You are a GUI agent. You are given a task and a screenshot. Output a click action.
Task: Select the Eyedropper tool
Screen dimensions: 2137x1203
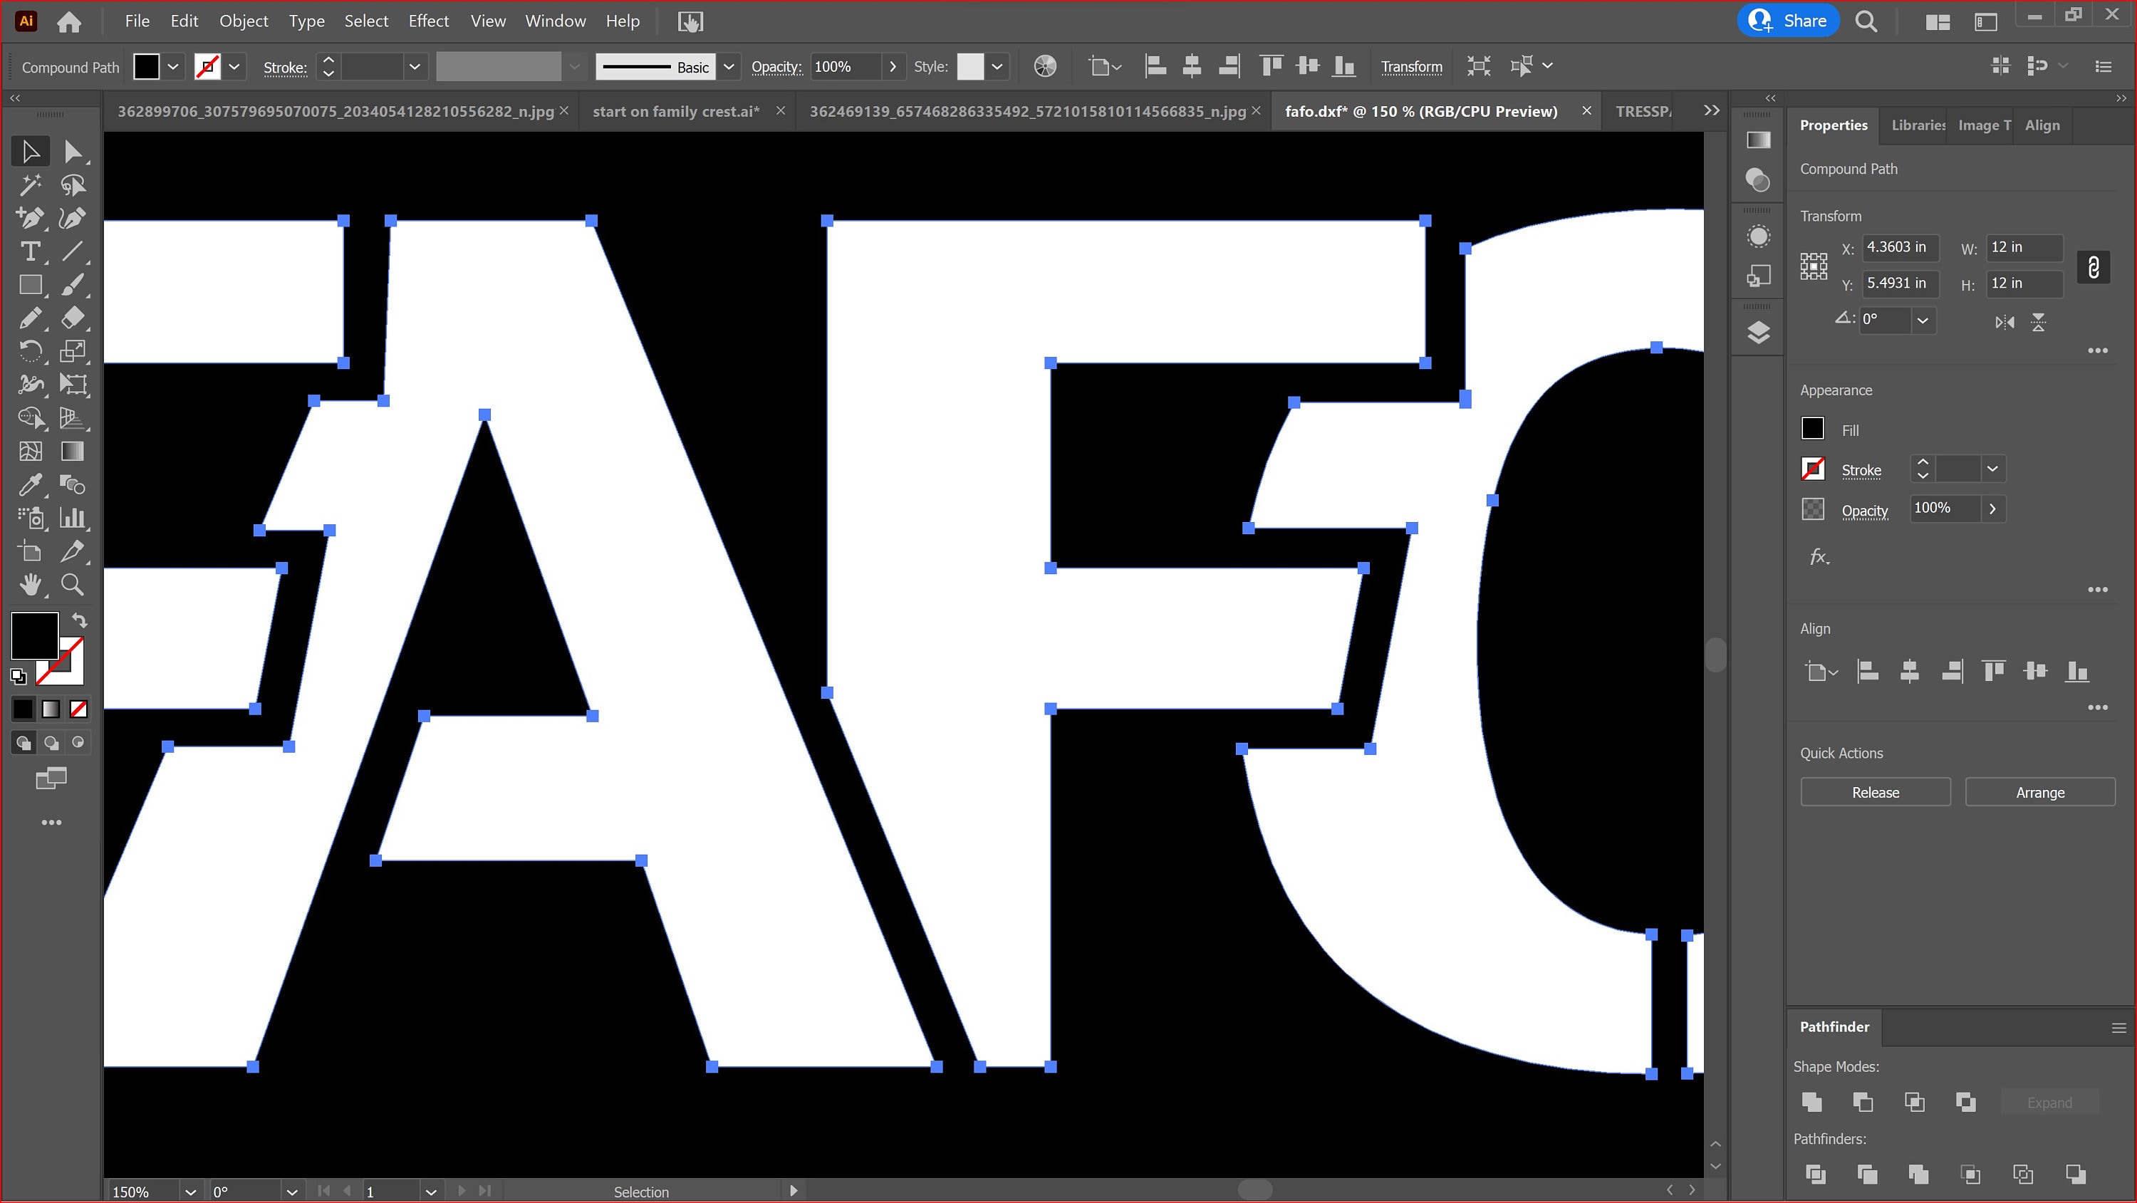coord(30,484)
